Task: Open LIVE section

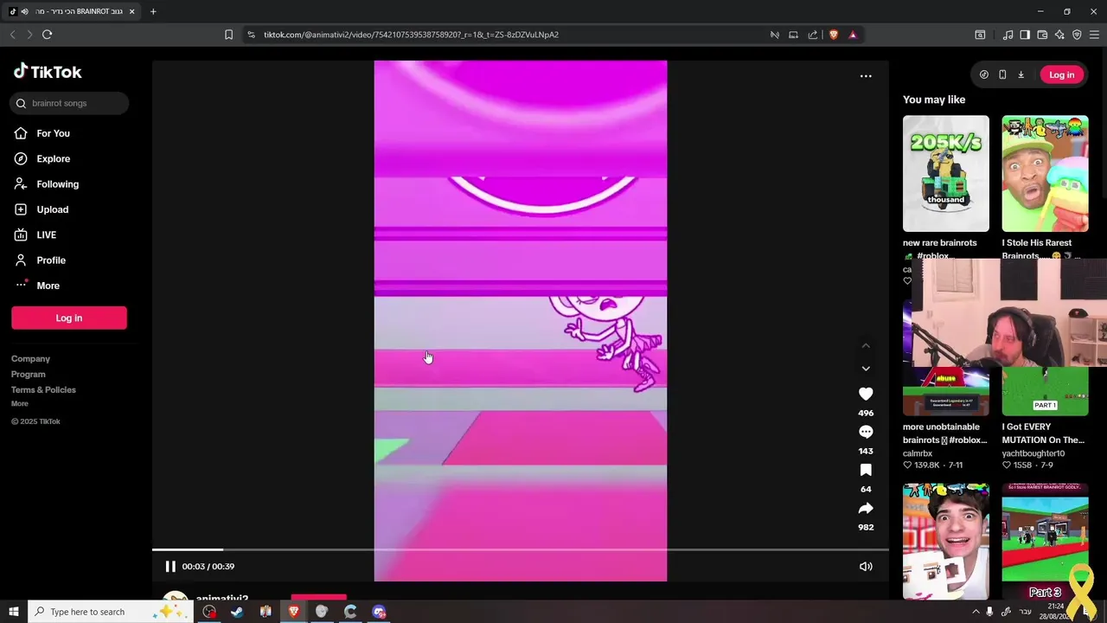Action: point(46,234)
